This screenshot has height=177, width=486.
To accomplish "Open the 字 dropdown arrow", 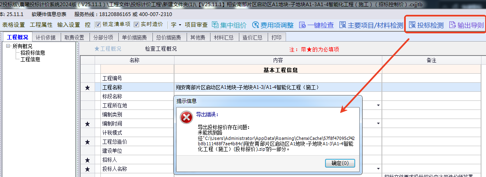I will 180,25.
